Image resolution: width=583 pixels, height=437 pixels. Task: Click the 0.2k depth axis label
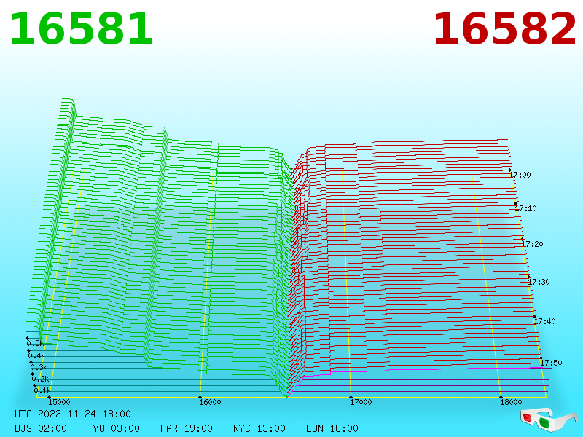pos(40,379)
